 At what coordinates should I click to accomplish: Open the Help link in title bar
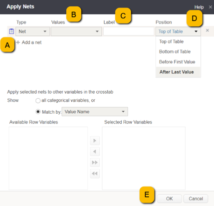199,7
